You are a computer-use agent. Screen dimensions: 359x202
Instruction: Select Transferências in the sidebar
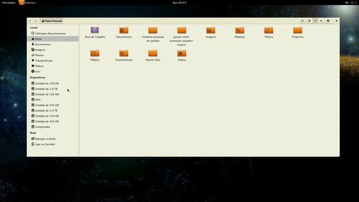(x=53, y=61)
